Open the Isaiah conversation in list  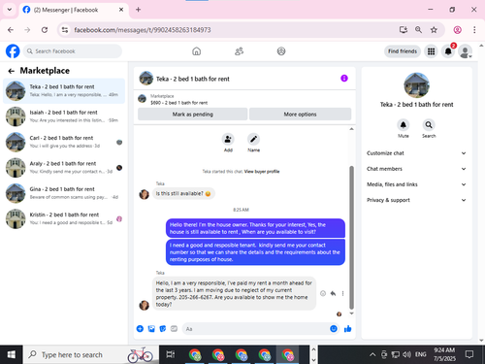tap(64, 116)
